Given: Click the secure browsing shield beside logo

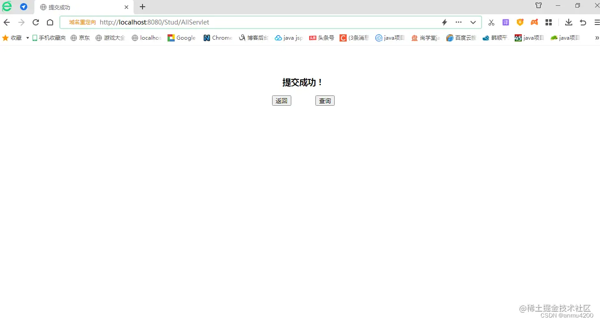Looking at the screenshot, I should tap(24, 7).
